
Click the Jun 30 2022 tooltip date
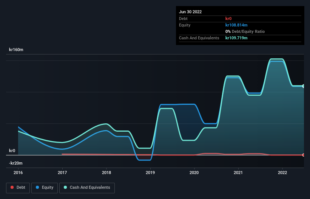[x=190, y=12]
